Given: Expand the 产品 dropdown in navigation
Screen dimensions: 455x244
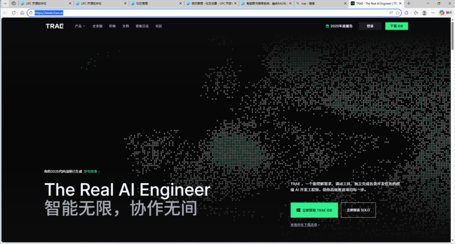Looking at the screenshot, I should tap(80, 26).
